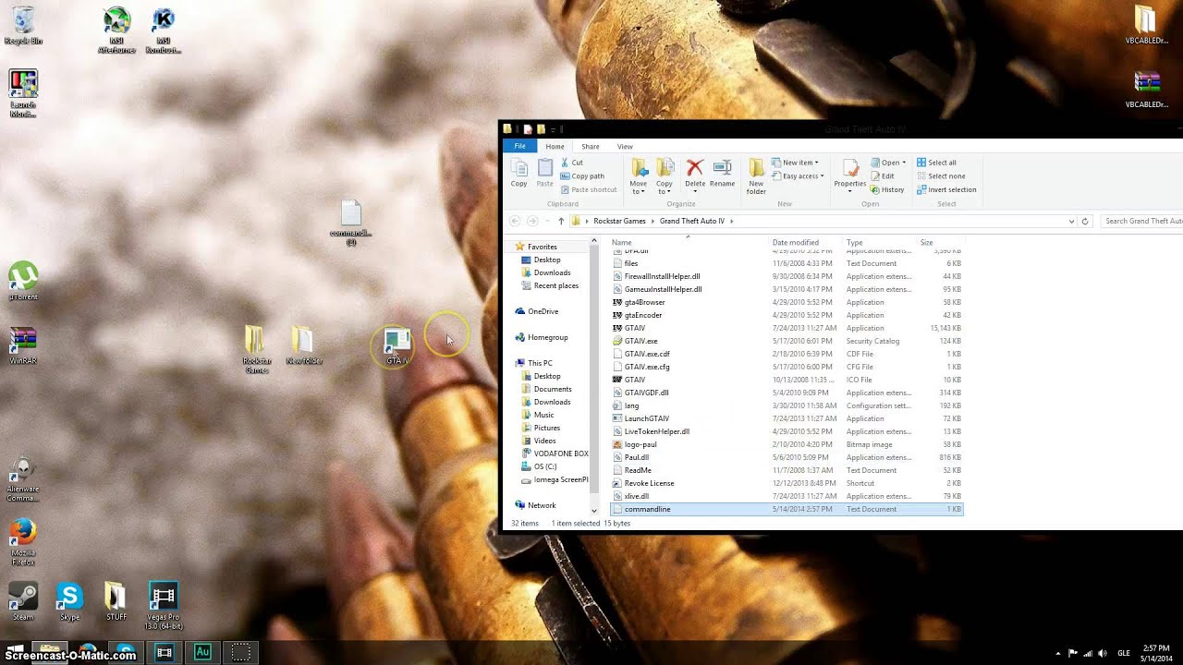Click Select all in the ribbon
Screen dimensions: 1183x665
[936, 163]
